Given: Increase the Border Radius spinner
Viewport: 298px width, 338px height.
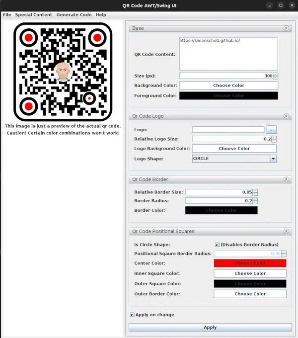Looking at the screenshot, I should coord(255,199).
